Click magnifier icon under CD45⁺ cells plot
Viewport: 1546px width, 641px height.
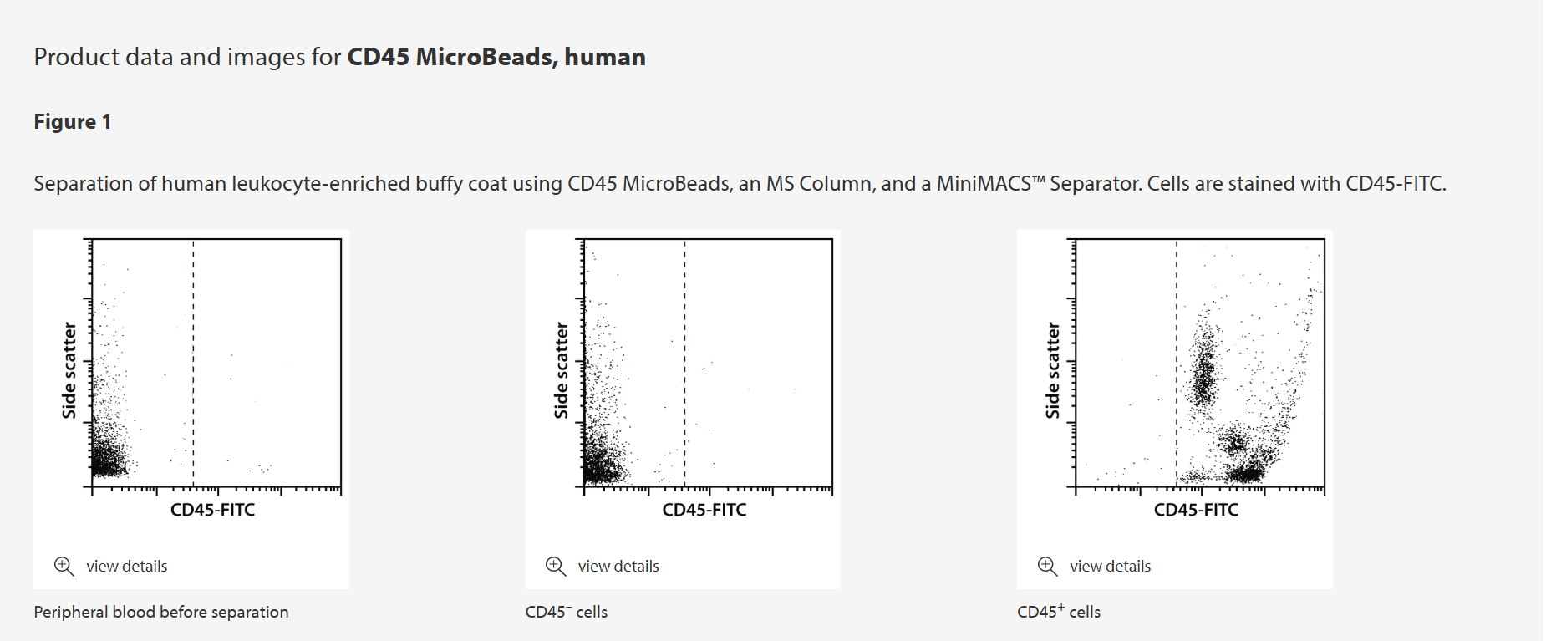tap(1047, 566)
